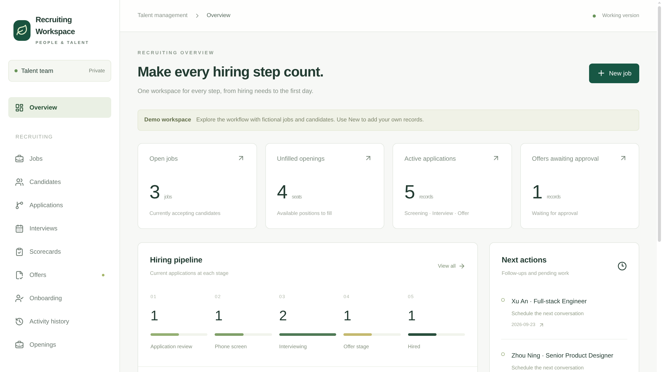Screen dimensions: 662x372
Task: Click the Demo workspace label
Action: [168, 120]
